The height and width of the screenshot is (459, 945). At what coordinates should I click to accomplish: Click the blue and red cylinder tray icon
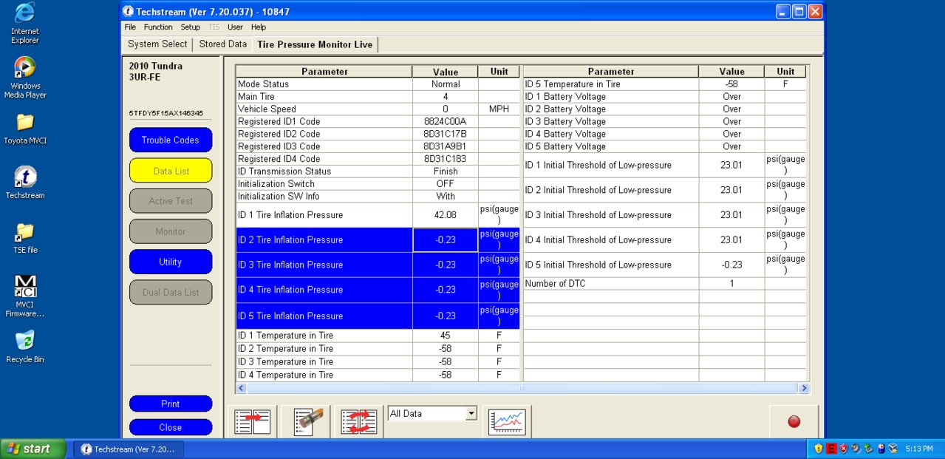click(880, 449)
